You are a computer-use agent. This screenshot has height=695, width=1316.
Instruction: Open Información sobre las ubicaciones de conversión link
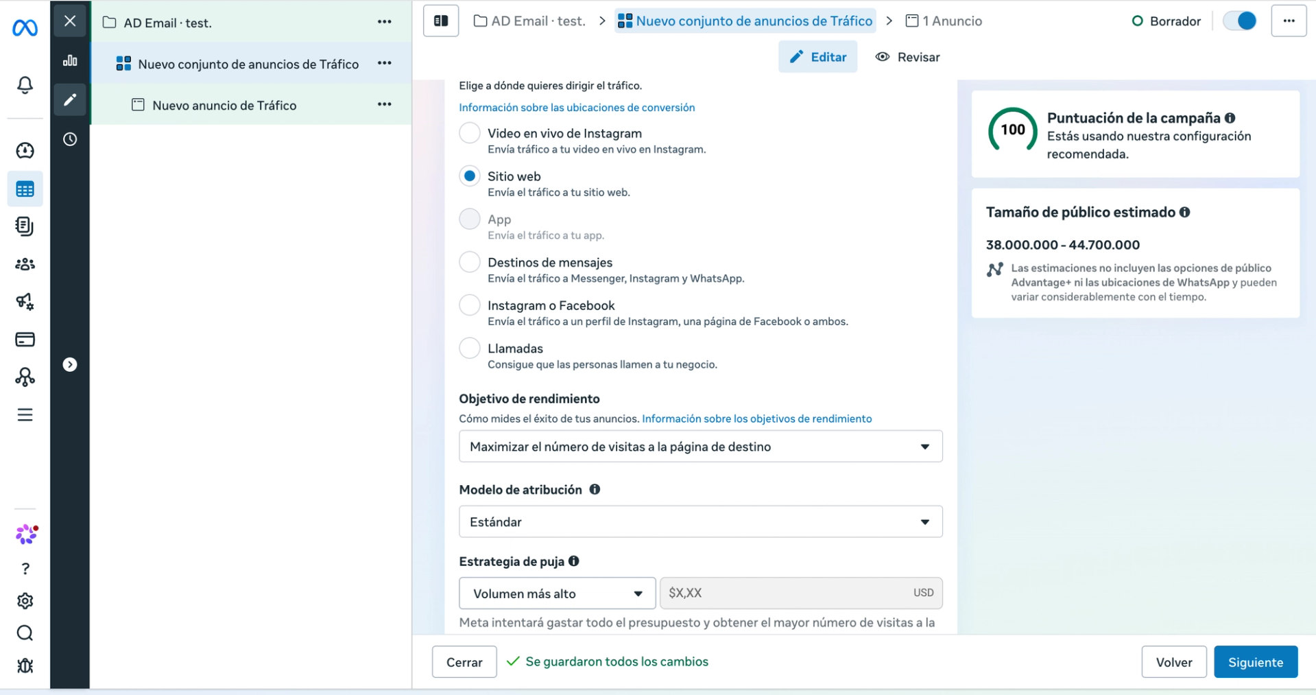point(577,108)
